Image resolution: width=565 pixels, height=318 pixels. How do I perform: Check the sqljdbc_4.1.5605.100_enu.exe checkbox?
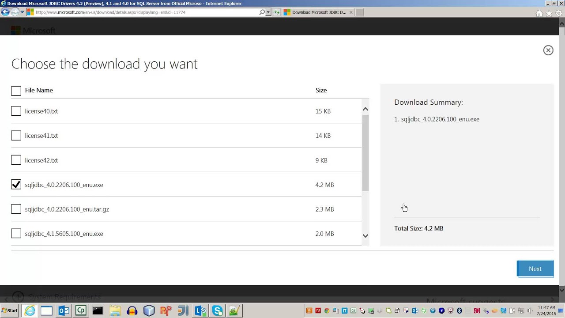coord(16,233)
